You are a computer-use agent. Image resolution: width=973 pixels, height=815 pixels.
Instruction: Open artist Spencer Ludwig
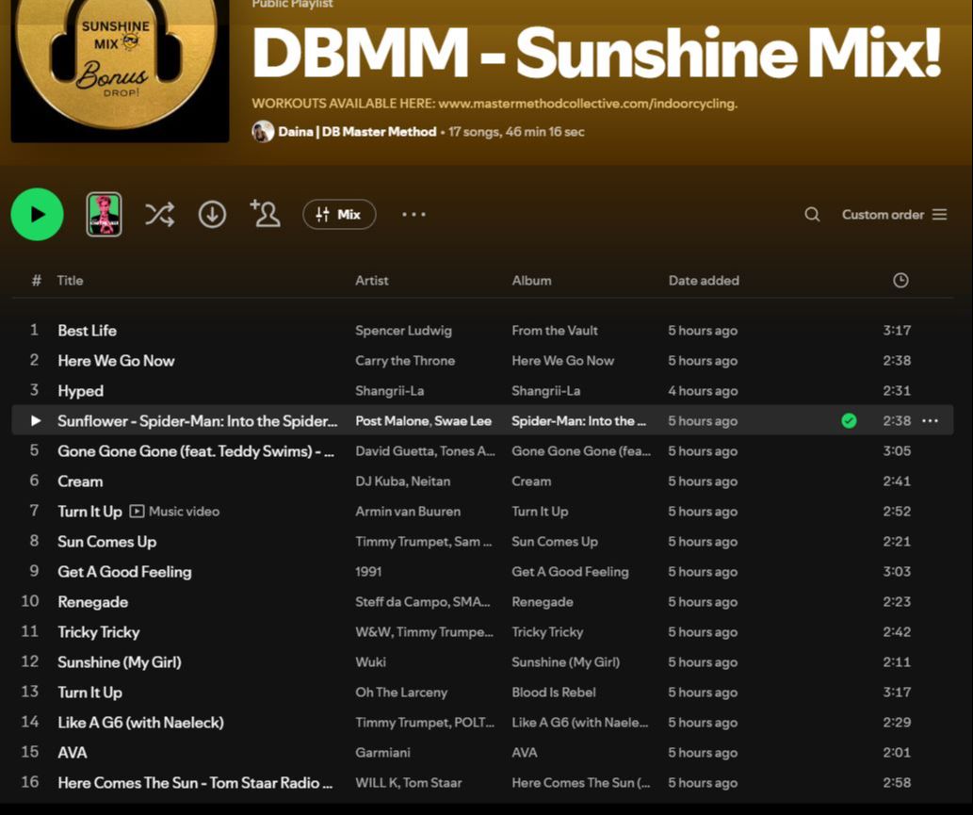pos(403,330)
